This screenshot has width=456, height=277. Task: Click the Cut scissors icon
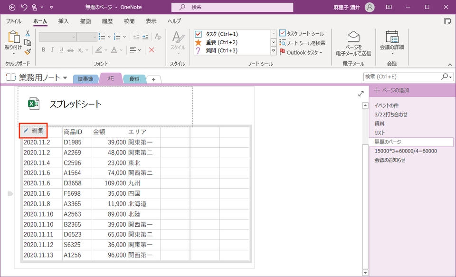(x=28, y=33)
